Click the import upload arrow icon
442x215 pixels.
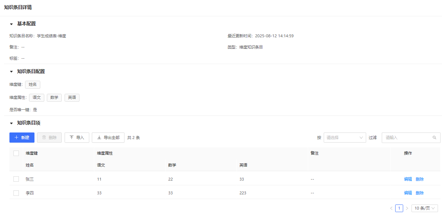pos(71,138)
